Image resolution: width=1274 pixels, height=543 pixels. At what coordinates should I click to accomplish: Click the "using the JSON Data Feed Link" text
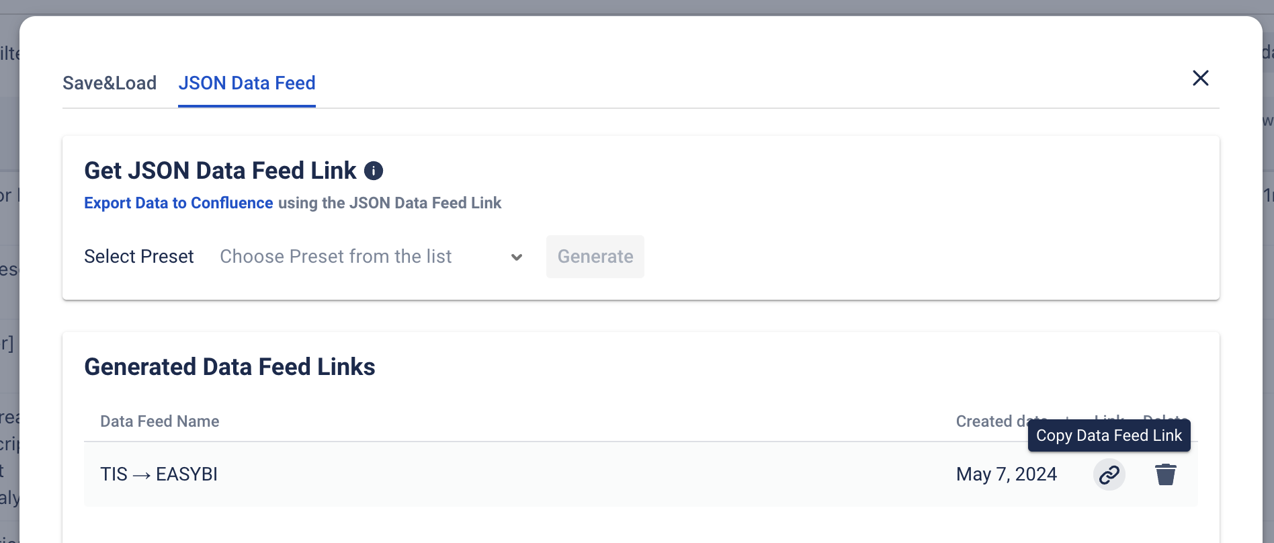390,203
